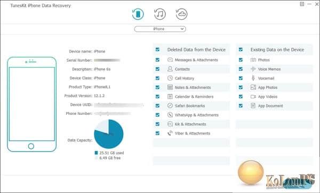The width and height of the screenshot is (320, 193).
Task: Click the "App Document" label
Action: click(270, 106)
